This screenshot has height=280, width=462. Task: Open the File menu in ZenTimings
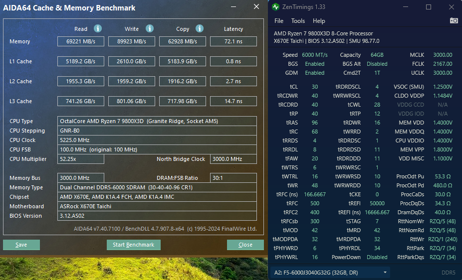[x=279, y=21]
